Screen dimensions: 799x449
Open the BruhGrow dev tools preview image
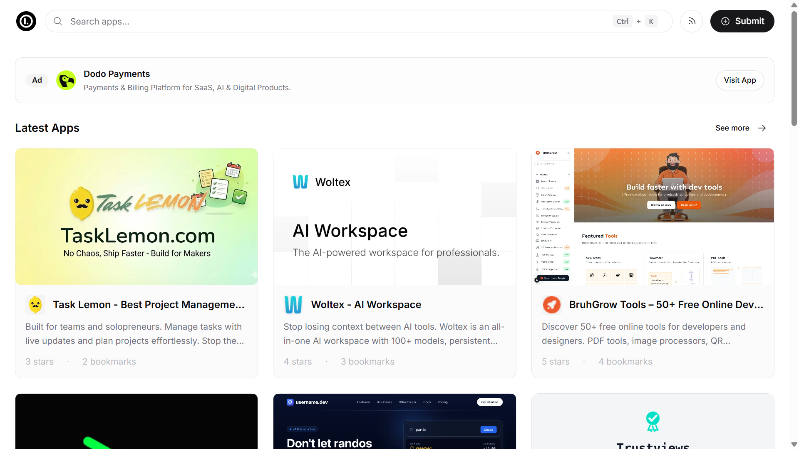[653, 216]
